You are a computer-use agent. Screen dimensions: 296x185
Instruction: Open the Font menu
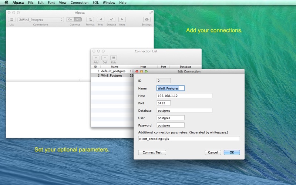51,3
